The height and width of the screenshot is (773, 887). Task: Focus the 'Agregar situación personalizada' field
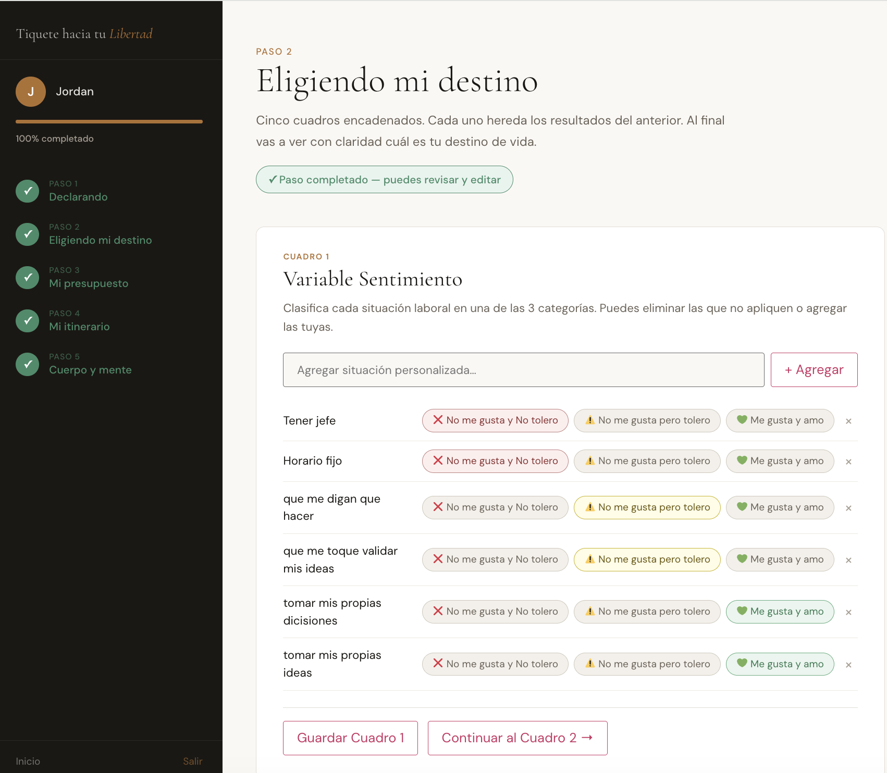pyautogui.click(x=524, y=370)
